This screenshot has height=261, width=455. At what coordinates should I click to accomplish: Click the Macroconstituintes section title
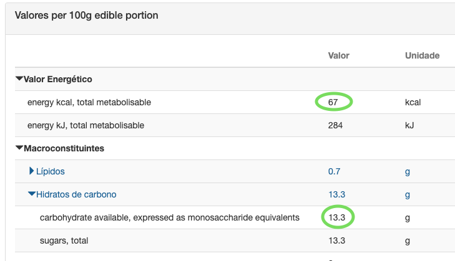64,148
